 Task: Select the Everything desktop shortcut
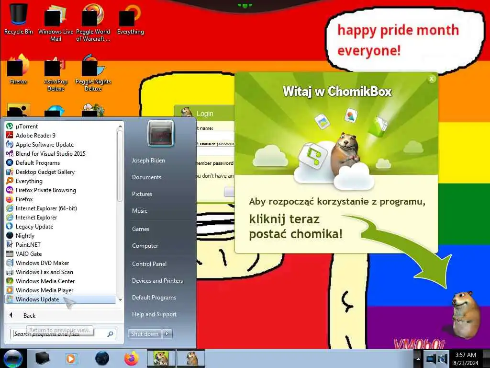coord(130,18)
